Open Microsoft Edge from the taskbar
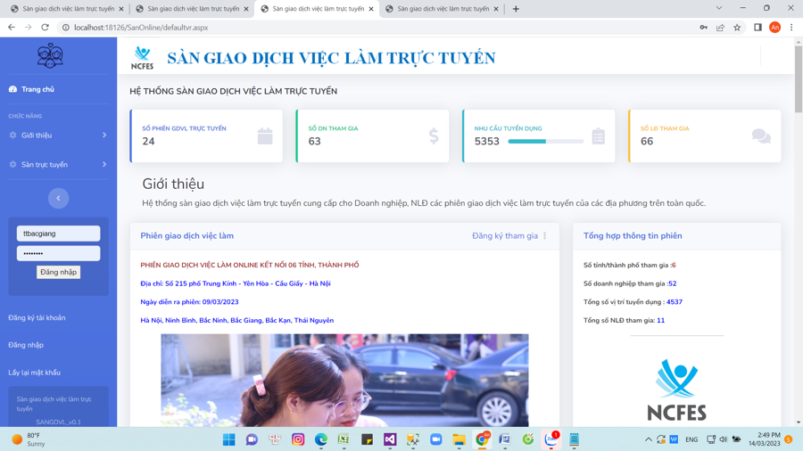Viewport: 803px width, 451px height. (321, 439)
